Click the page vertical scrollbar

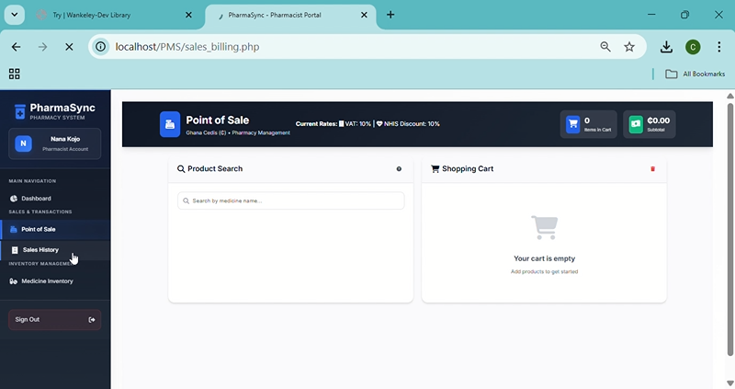click(729, 230)
